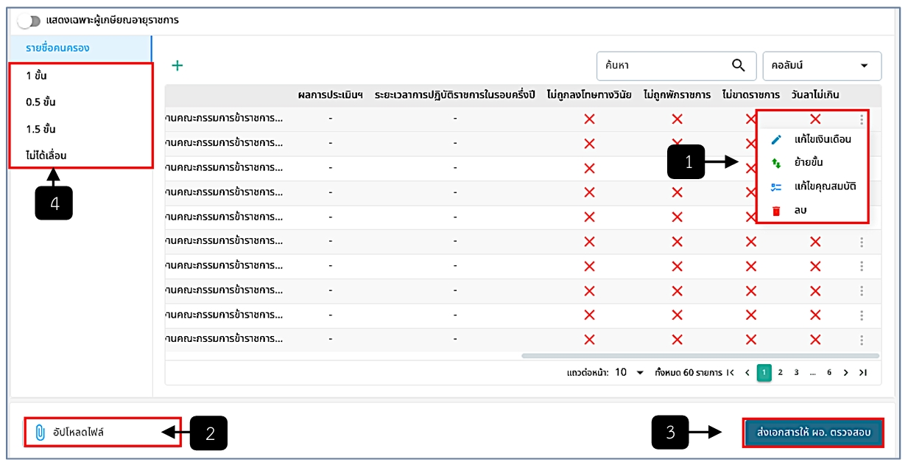The height and width of the screenshot is (465, 908).
Task: Go to next page arrow in pagination
Action: tap(845, 373)
